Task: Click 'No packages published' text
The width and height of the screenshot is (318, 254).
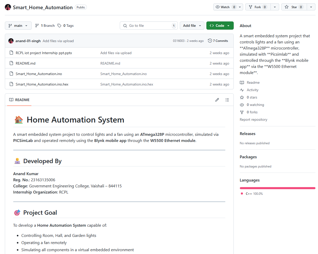Action: point(256,166)
